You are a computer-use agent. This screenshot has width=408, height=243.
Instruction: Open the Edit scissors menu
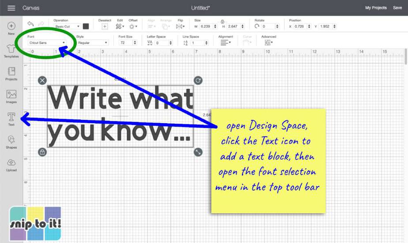tap(120, 26)
